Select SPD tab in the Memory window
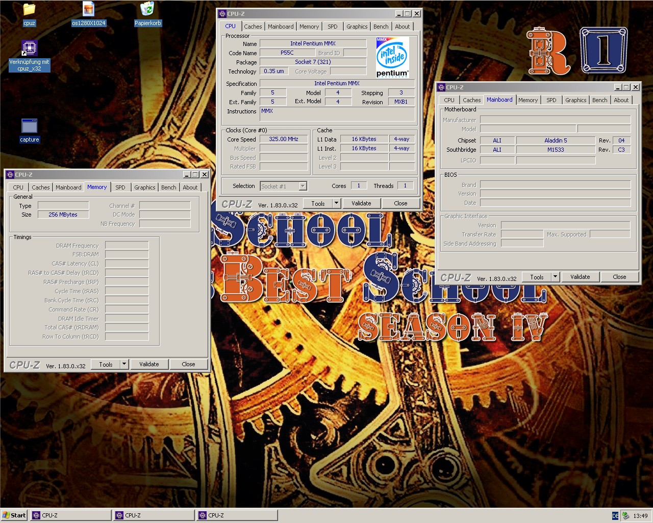The height and width of the screenshot is (523, 653). pyautogui.click(x=120, y=187)
